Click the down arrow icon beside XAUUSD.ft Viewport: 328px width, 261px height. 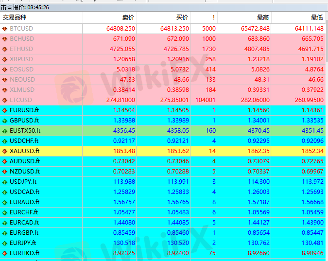(5, 151)
